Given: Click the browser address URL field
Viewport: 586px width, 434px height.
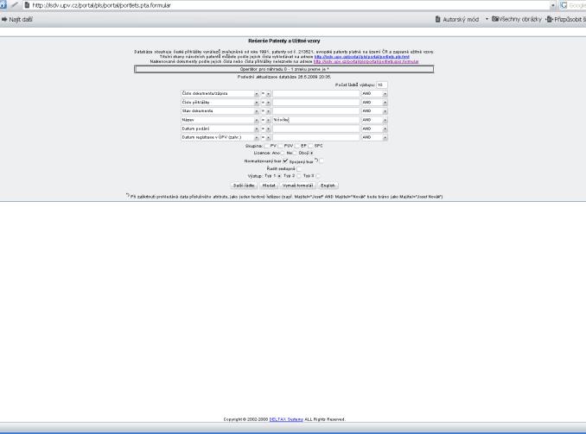Looking at the screenshot, I should pyautogui.click(x=288, y=5).
